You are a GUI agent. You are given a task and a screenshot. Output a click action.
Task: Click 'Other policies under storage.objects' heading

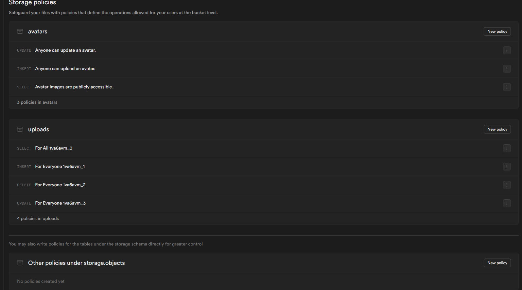click(76, 263)
